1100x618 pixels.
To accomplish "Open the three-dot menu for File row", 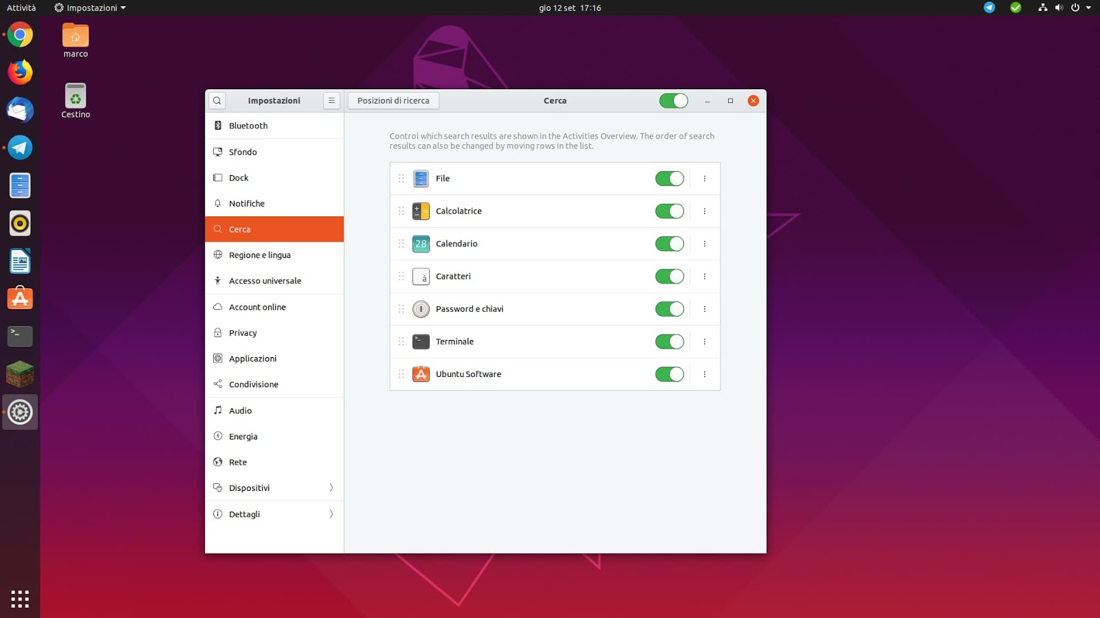I will coord(705,179).
